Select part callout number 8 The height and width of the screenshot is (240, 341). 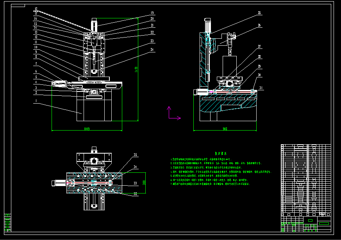point(36,57)
